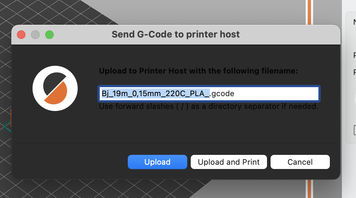
Task: Click the partially visible checkbox in the right panel
Action: click(355, 130)
